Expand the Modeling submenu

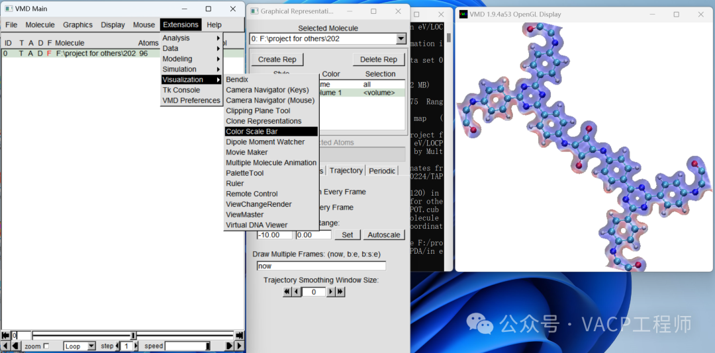[191, 59]
